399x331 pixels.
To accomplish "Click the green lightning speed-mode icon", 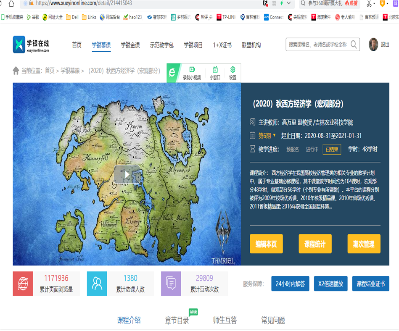I will (x=282, y=3).
